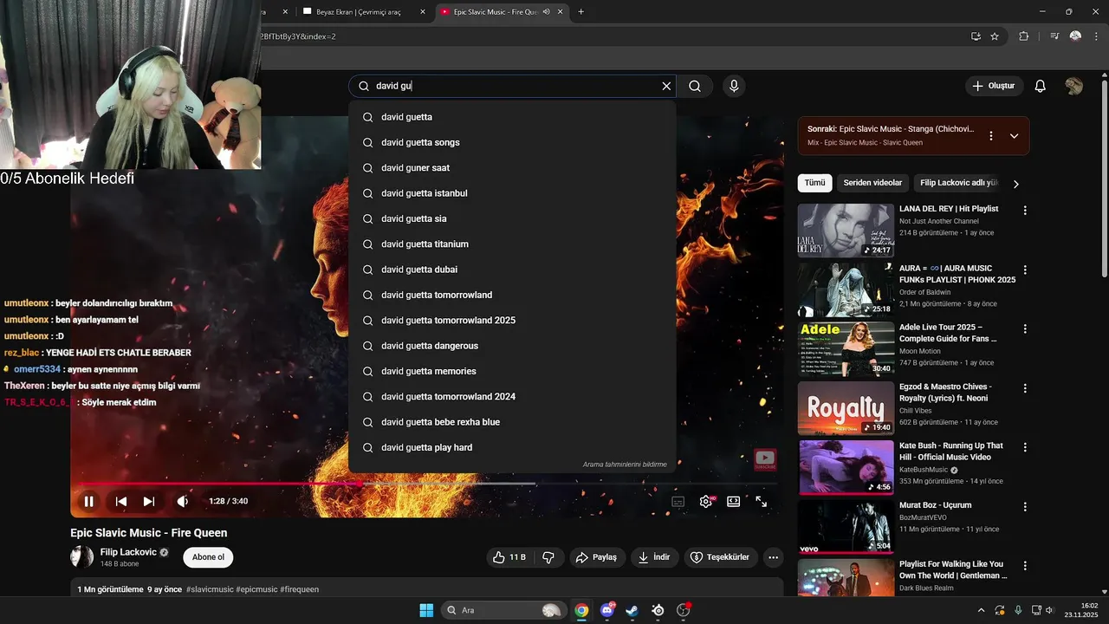The height and width of the screenshot is (624, 1109).
Task: Switch to the Beyaz Ekran browser tab
Action: (x=364, y=12)
